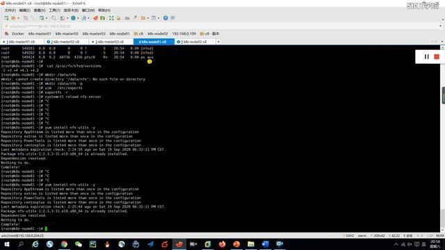445x250 pixels.
Task: Switch to tab 1 k8s-master01-c8
Action: click(x=22, y=42)
